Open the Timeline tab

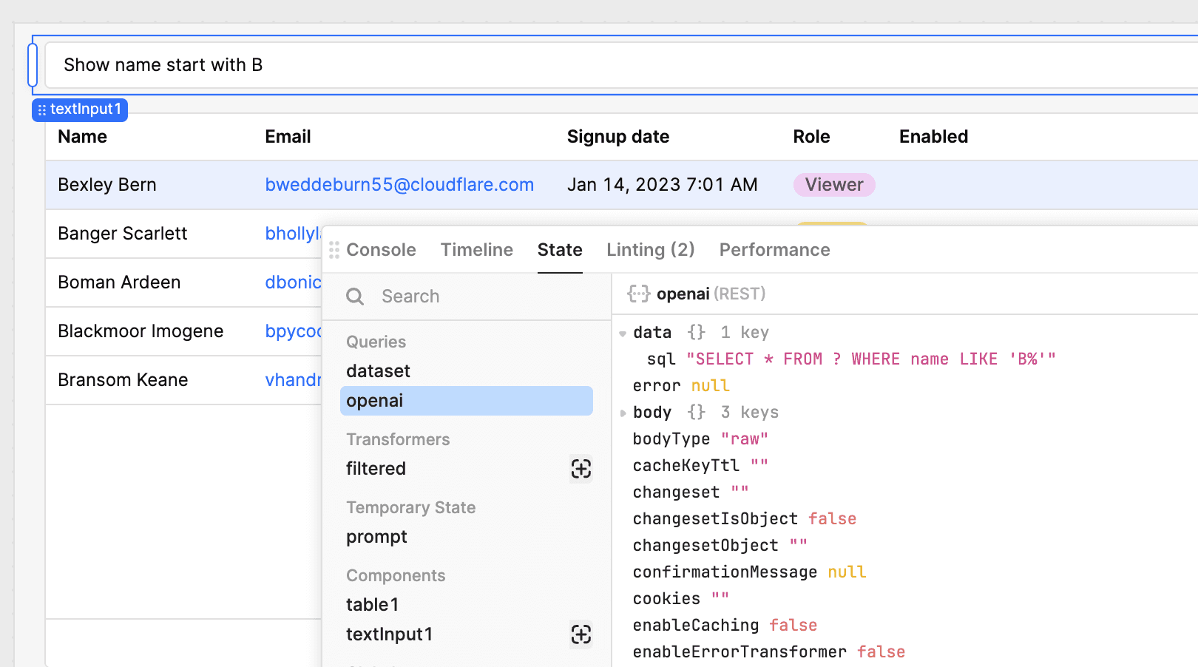point(476,250)
